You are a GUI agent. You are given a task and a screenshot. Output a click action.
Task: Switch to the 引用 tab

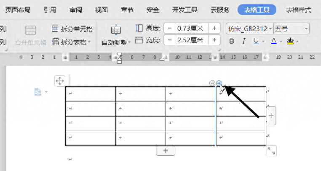[50, 10]
